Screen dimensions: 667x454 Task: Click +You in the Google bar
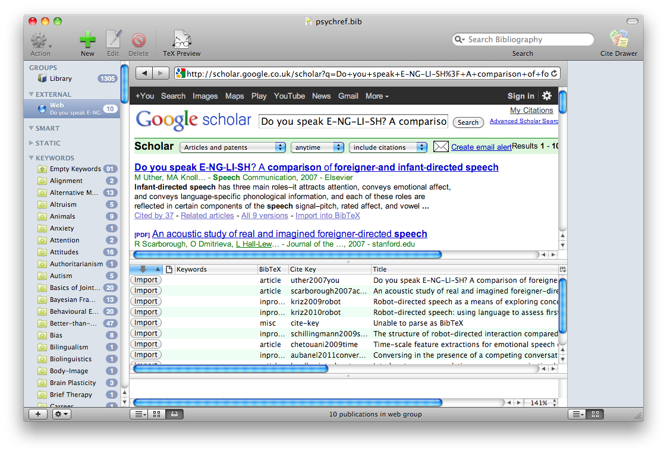pos(144,96)
